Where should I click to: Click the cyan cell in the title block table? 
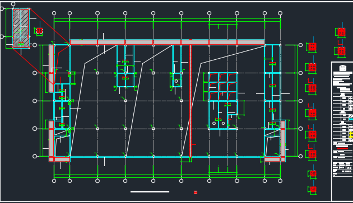(x=351, y=119)
